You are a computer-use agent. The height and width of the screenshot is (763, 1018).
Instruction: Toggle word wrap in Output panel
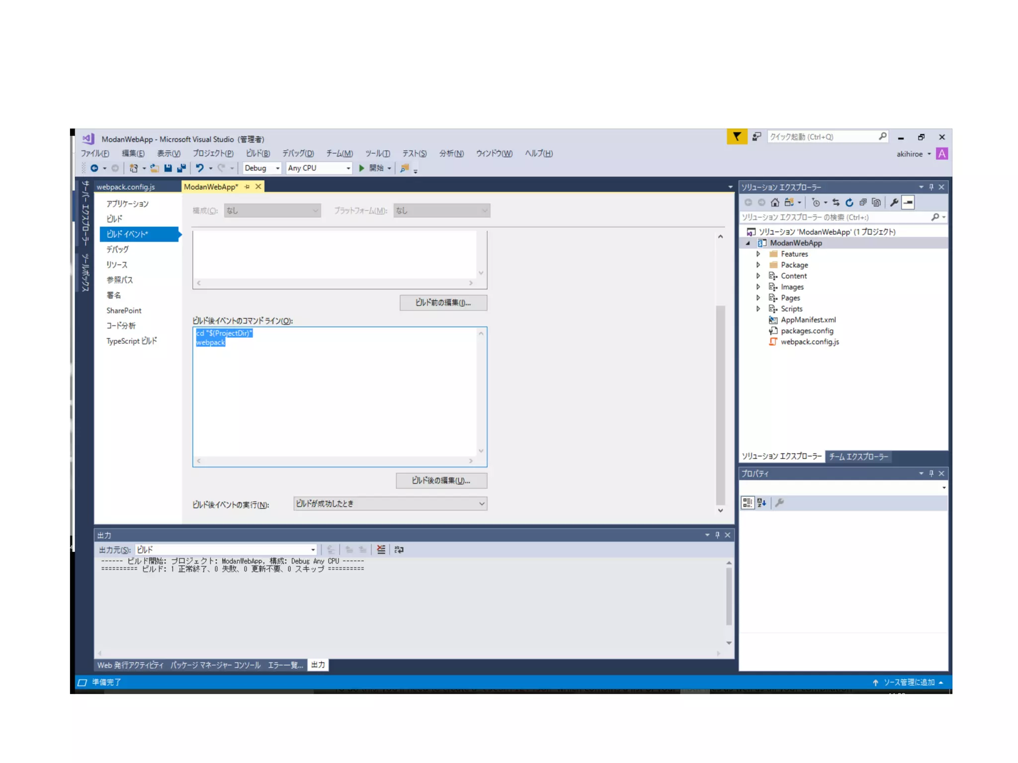click(x=399, y=549)
